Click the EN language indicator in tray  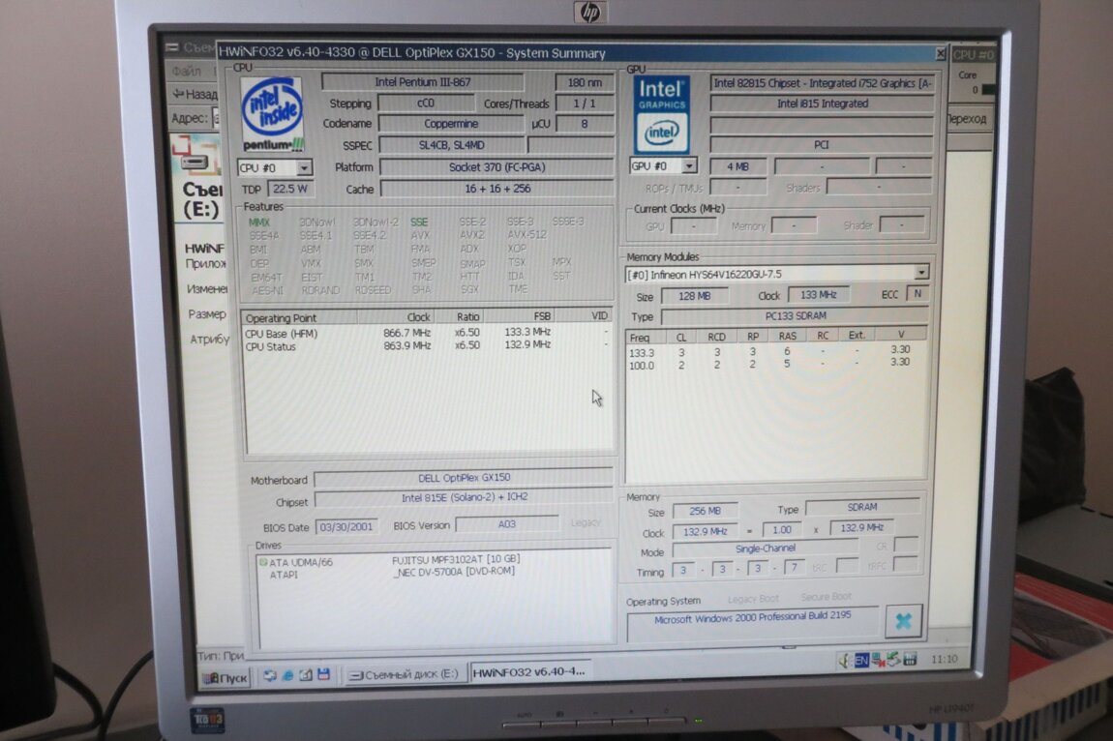click(x=860, y=660)
